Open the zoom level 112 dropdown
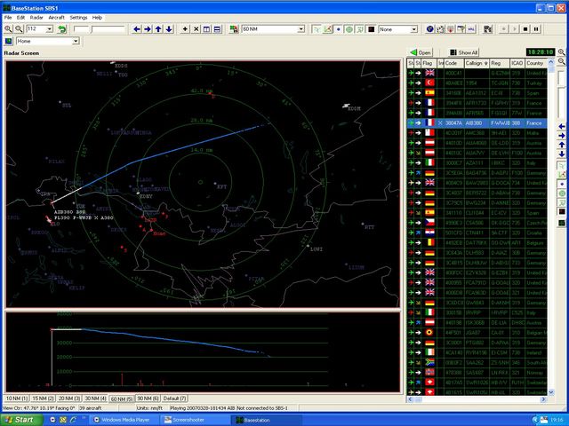Screen dimensions: 569x426 pos(50,29)
